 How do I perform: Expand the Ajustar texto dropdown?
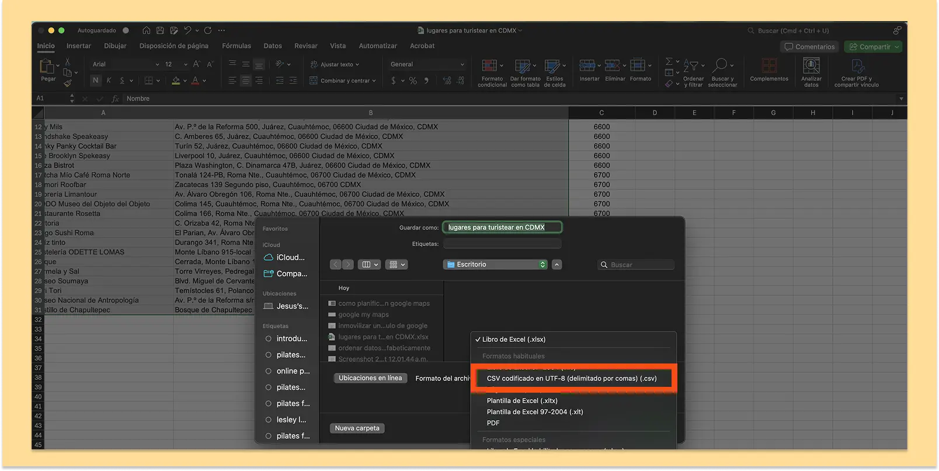[357, 64]
